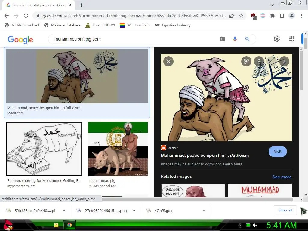Click See more related images

[x=282, y=177]
